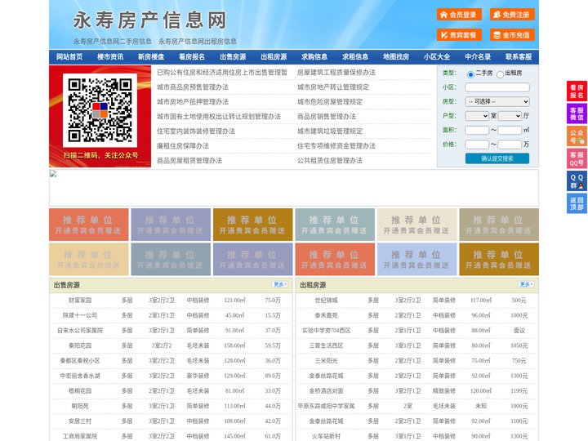
Task: Open the 小区大全 navigation item
Action: click(x=437, y=57)
